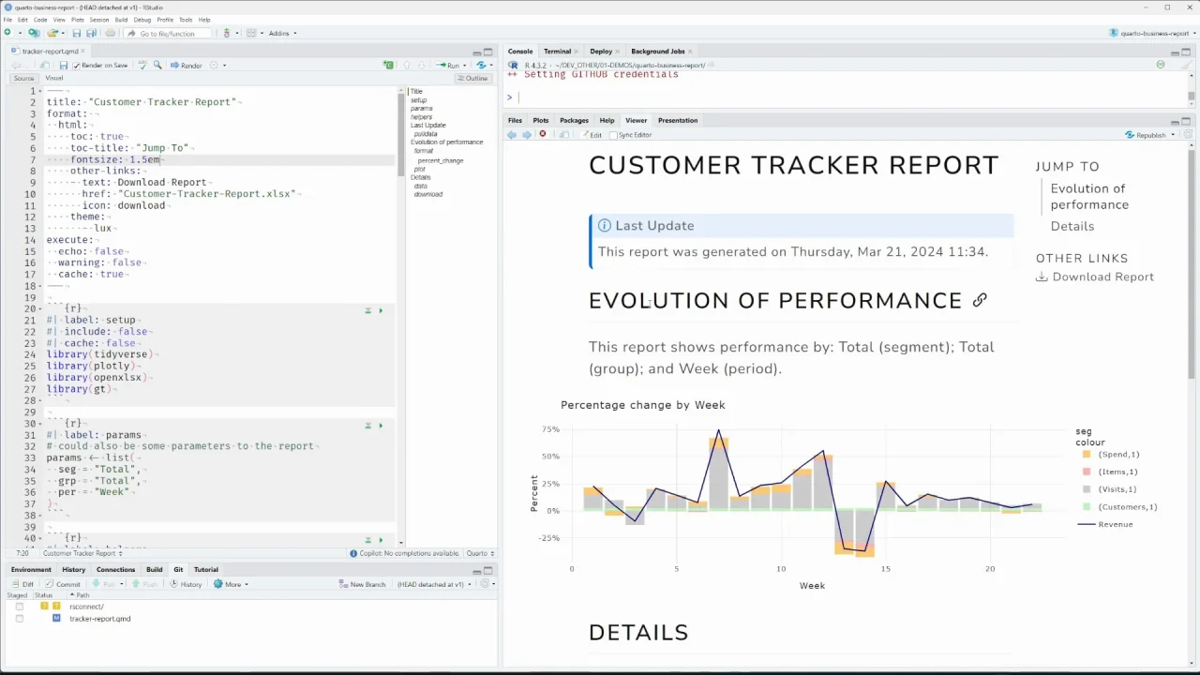This screenshot has height=675, width=1200.
Task: Save the current document with the editor's disk icon
Action: tap(63, 66)
